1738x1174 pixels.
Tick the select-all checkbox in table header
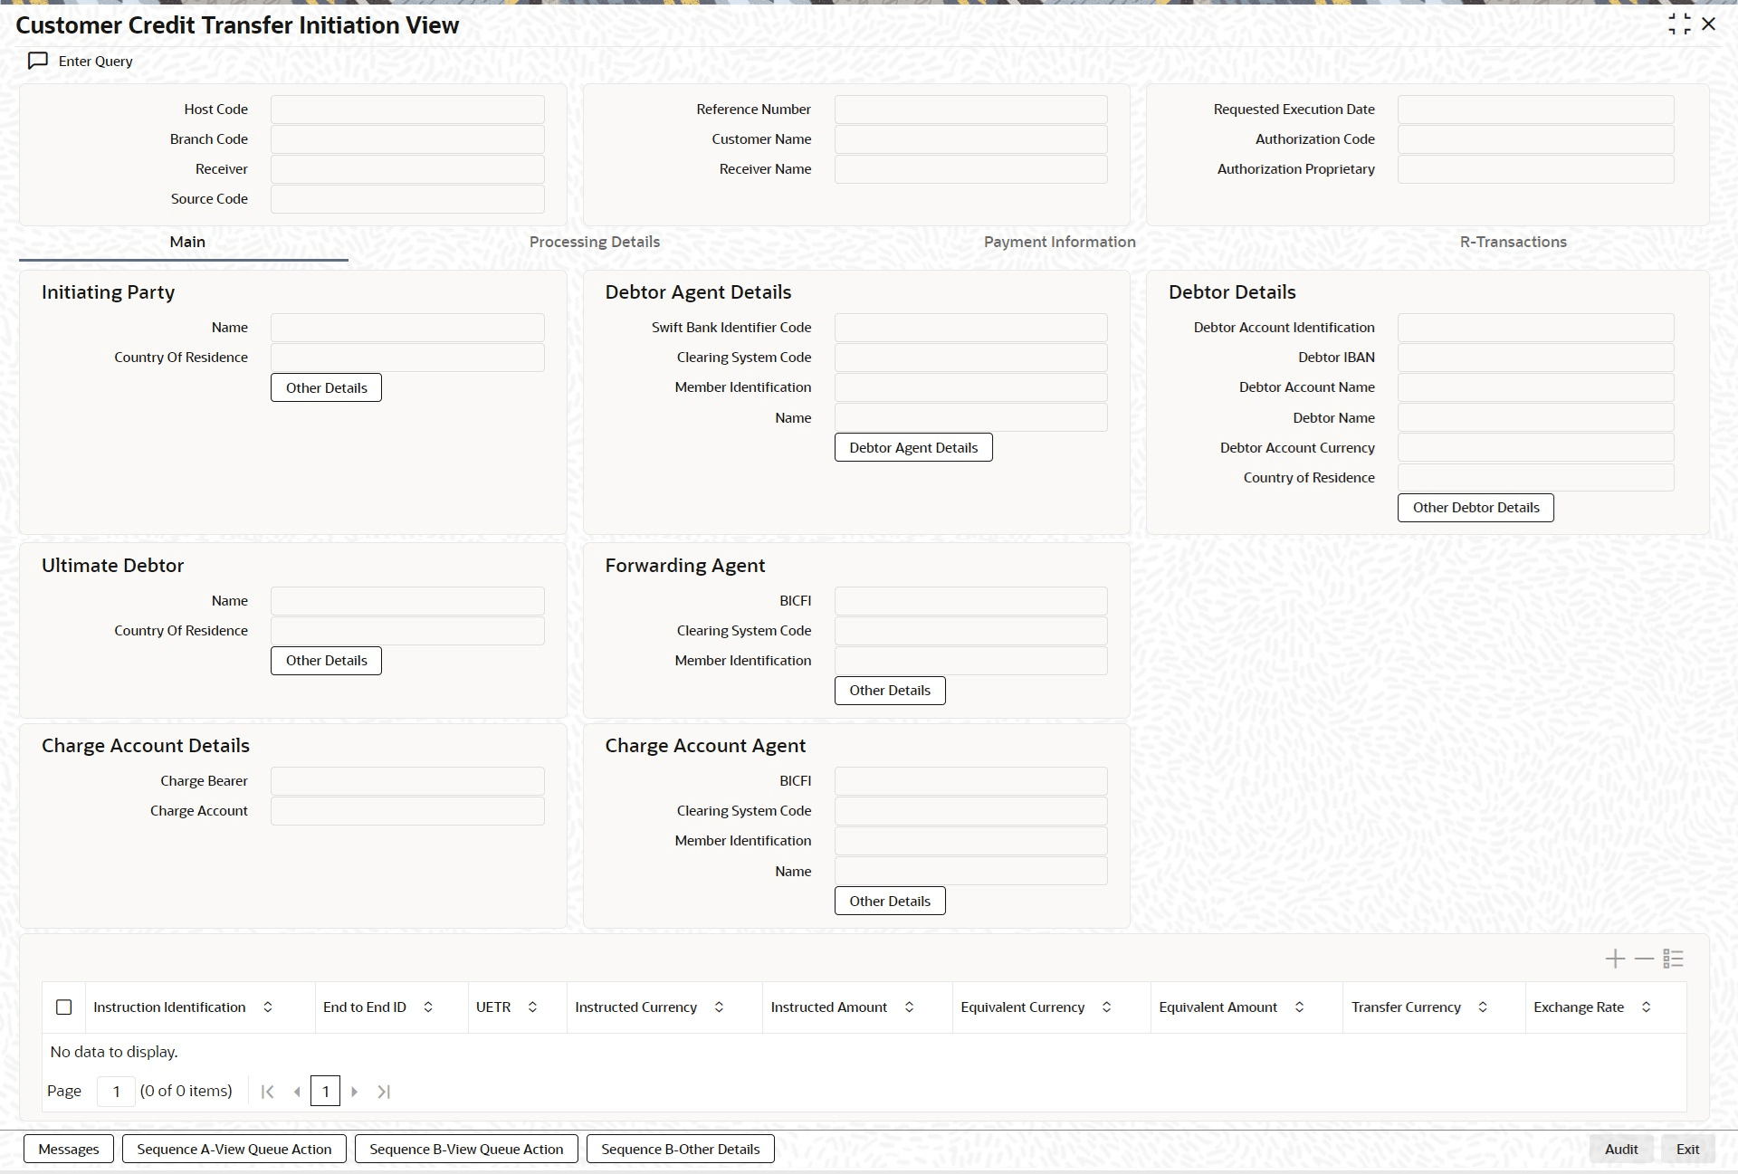64,1007
